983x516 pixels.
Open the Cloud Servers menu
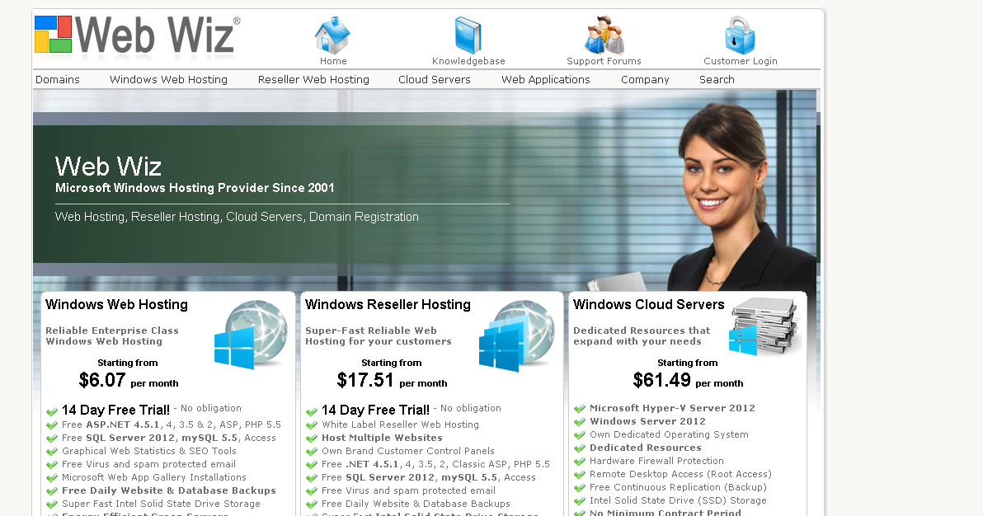(435, 80)
